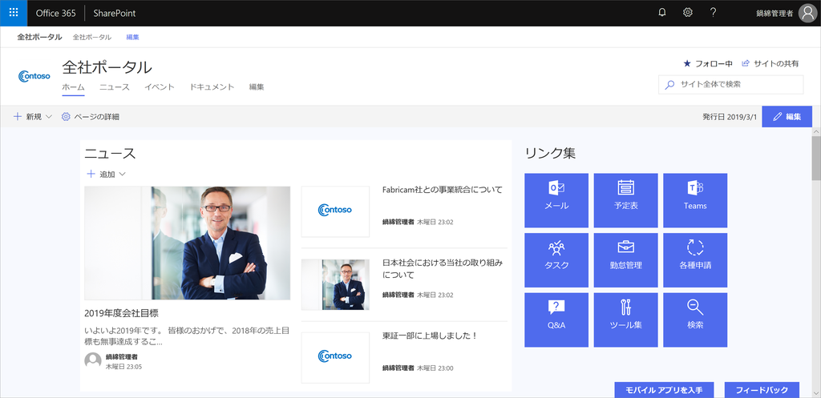Open the Office 365 app launcher waffle
The height and width of the screenshot is (398, 821).
tap(14, 13)
